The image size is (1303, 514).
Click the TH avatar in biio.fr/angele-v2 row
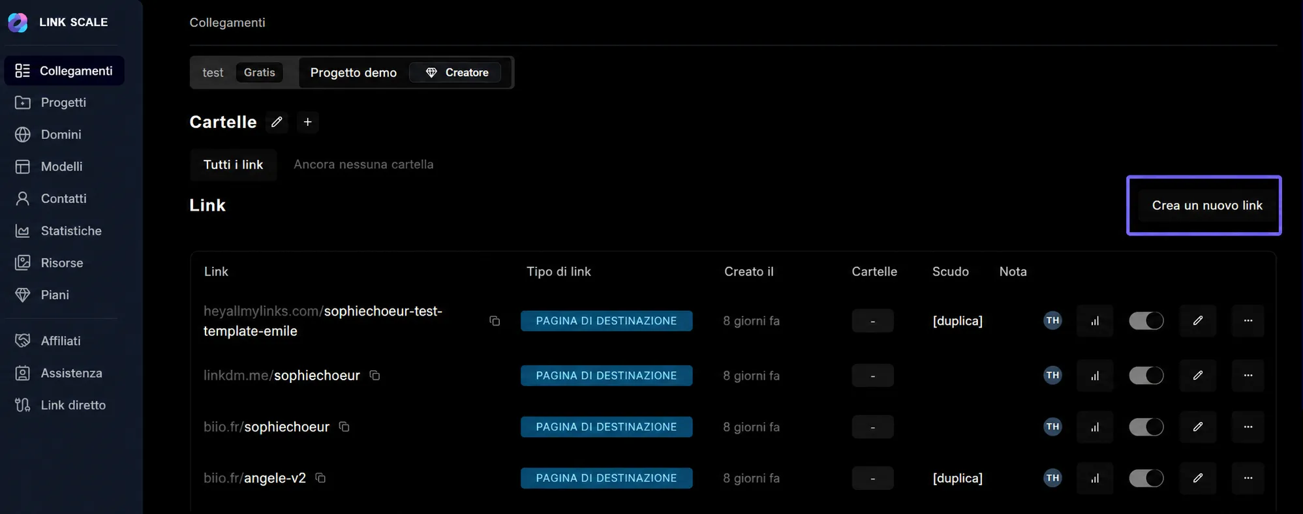1052,478
